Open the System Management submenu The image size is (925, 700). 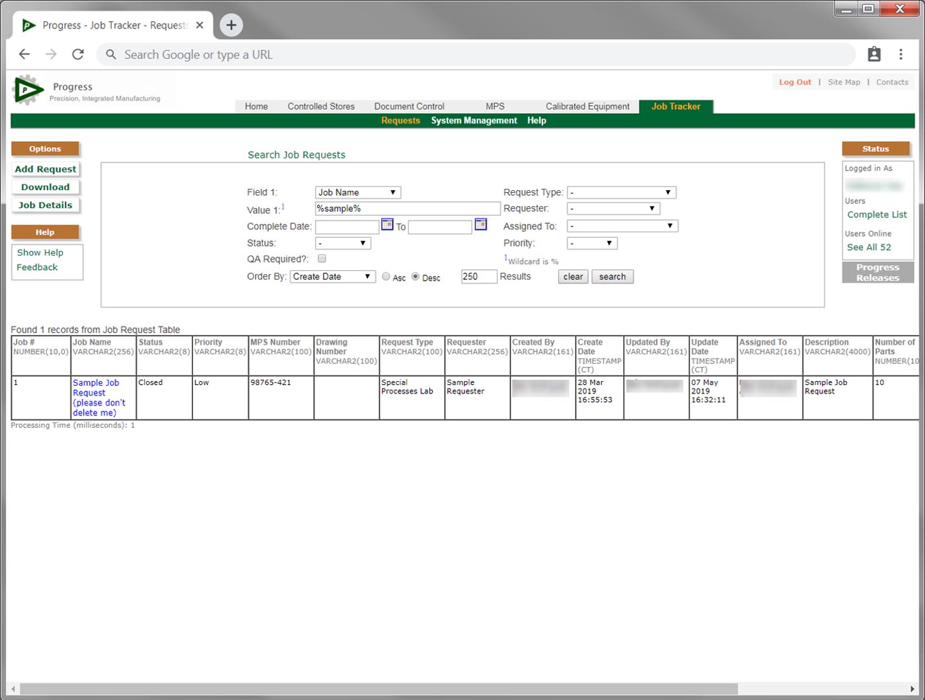[x=474, y=121]
